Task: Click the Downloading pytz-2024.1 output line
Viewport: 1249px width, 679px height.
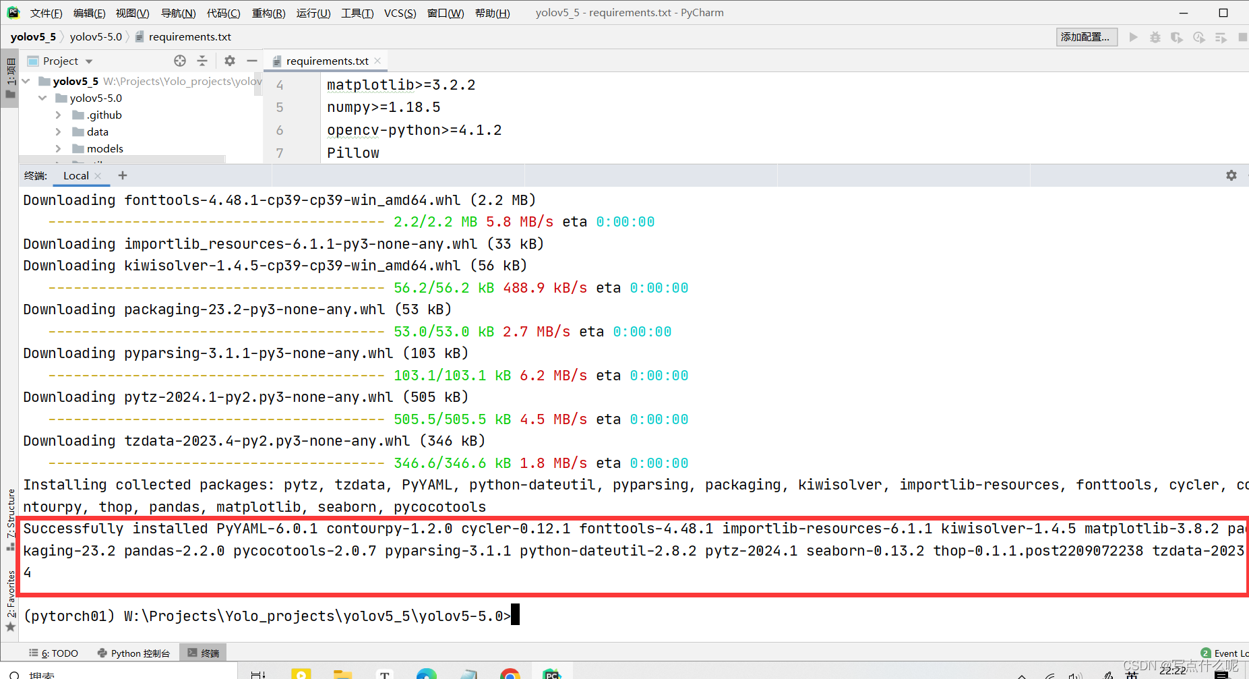Action: [245, 397]
